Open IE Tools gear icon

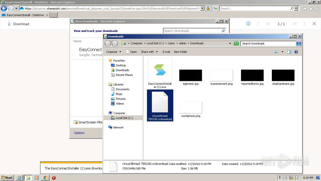pos(317,9)
